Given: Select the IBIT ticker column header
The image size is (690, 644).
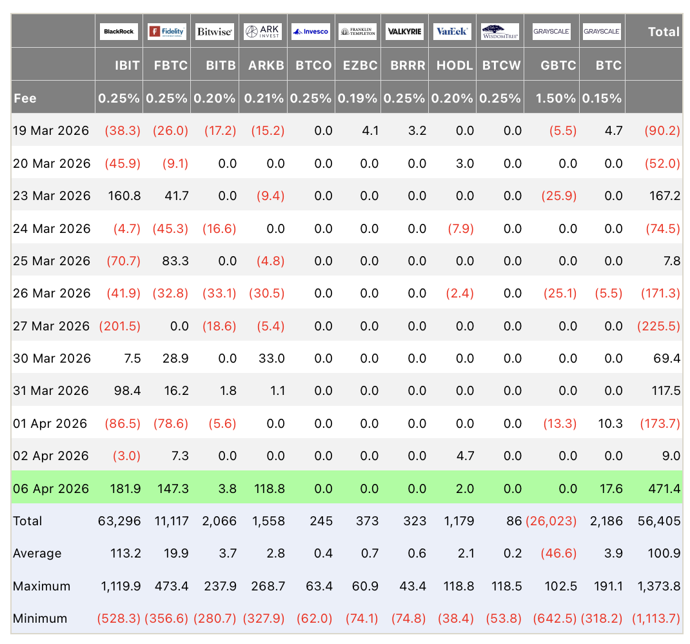Looking at the screenshot, I should (127, 65).
